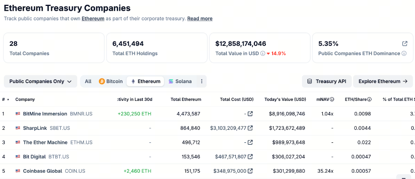Open BitMine Immersion total cost source link icon
This screenshot has height=179, width=415.
pyautogui.click(x=250, y=114)
